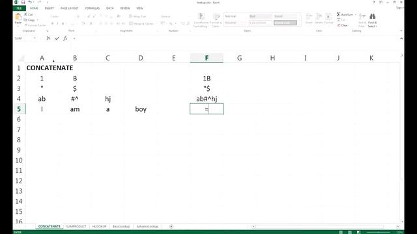Cancel the formula entry with X
Screen dimensions: 417x234
tap(48, 38)
